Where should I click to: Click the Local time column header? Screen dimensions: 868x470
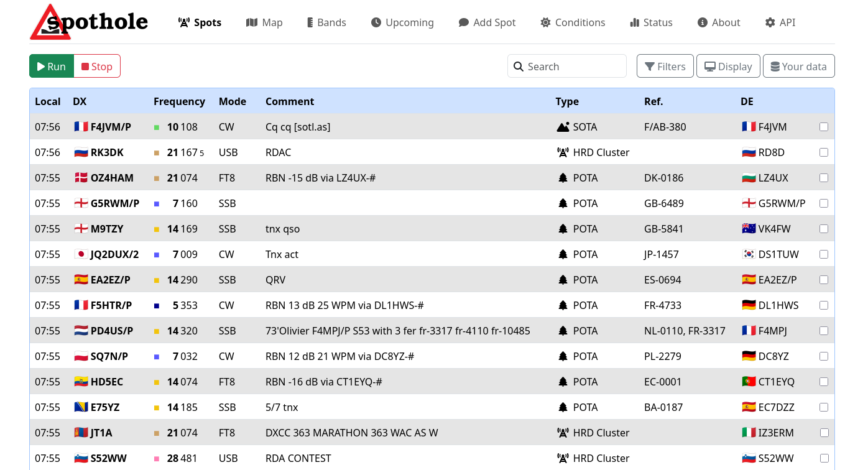point(48,101)
